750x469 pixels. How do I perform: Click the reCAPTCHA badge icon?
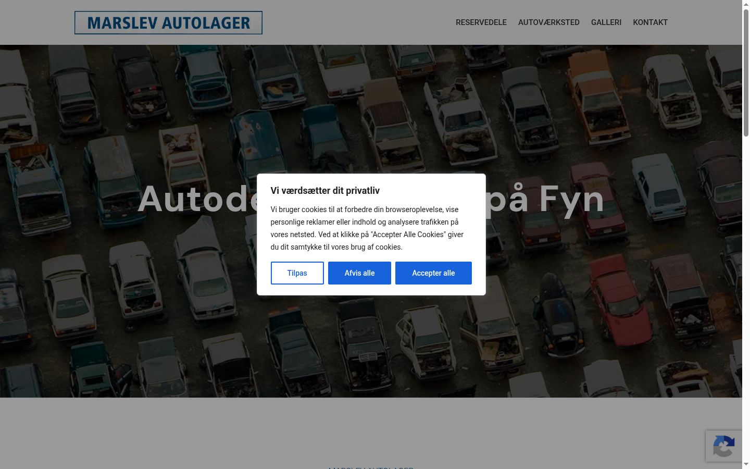coord(724,446)
